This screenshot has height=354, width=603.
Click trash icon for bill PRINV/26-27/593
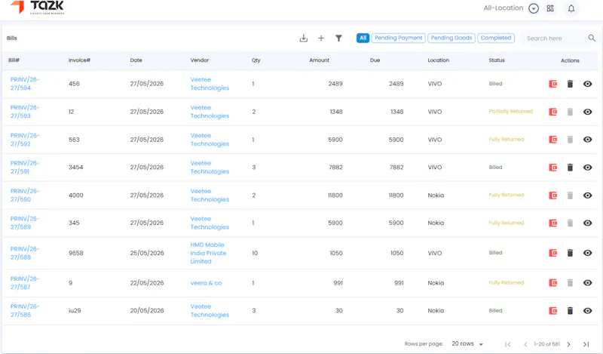click(570, 112)
